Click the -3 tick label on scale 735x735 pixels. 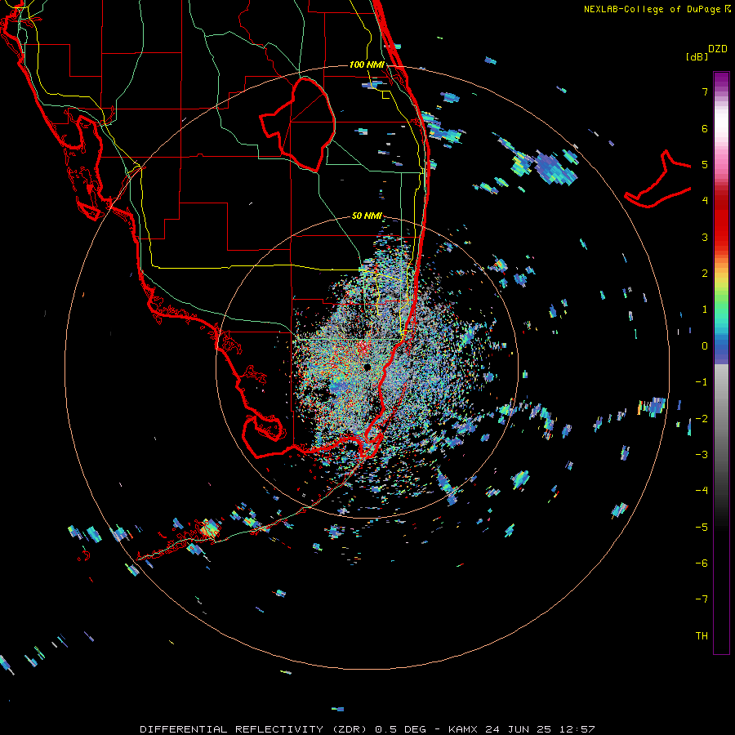[x=702, y=455]
